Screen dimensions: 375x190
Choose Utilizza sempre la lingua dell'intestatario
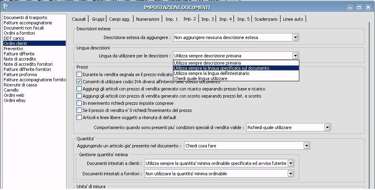236,73
